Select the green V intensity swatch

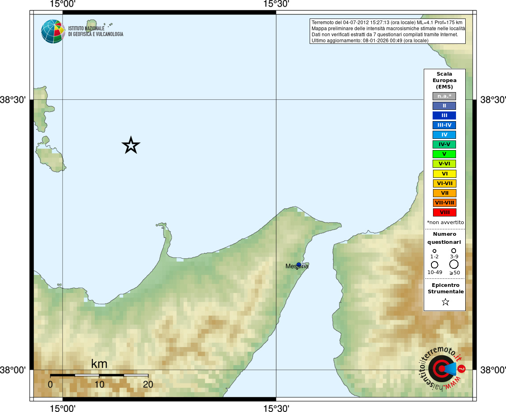[x=444, y=154]
